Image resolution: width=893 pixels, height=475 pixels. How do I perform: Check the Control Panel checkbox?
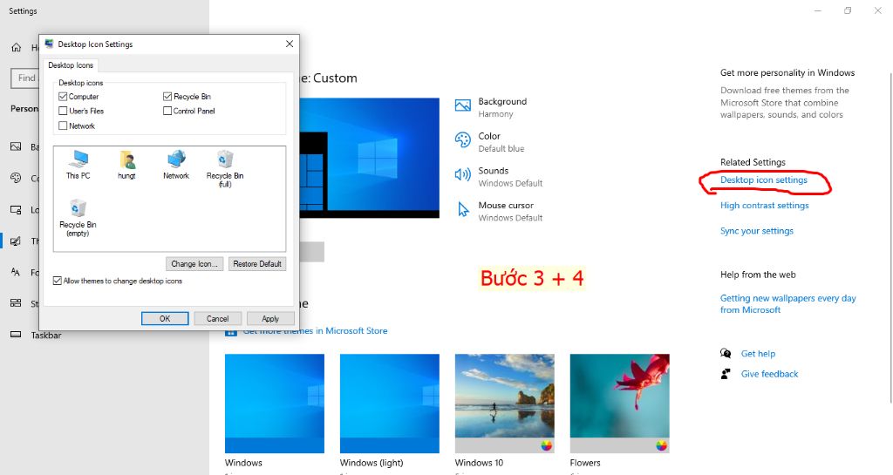click(167, 111)
